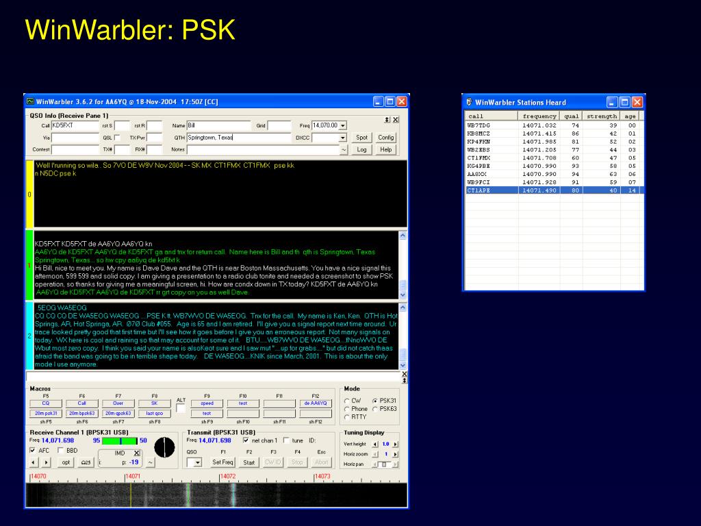Sort Stations Heard by age column
This screenshot has width=701, height=526.
(x=630, y=116)
